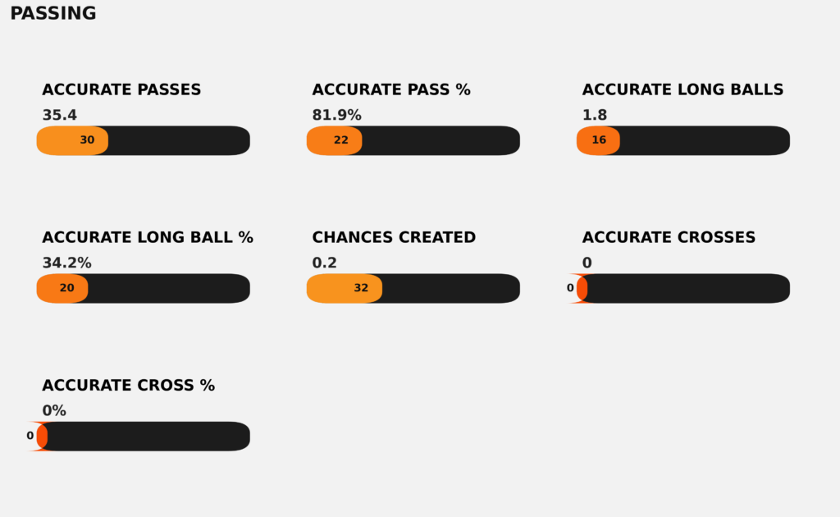Screen dimensions: 840x517
Task: Click percentile number 32 on Chances Created
Action: [361, 288]
